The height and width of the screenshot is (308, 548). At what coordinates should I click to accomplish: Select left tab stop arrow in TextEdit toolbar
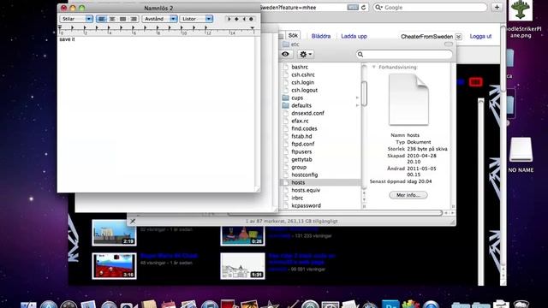(x=229, y=19)
